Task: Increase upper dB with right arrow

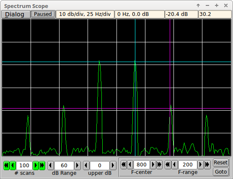Action: [113, 166]
